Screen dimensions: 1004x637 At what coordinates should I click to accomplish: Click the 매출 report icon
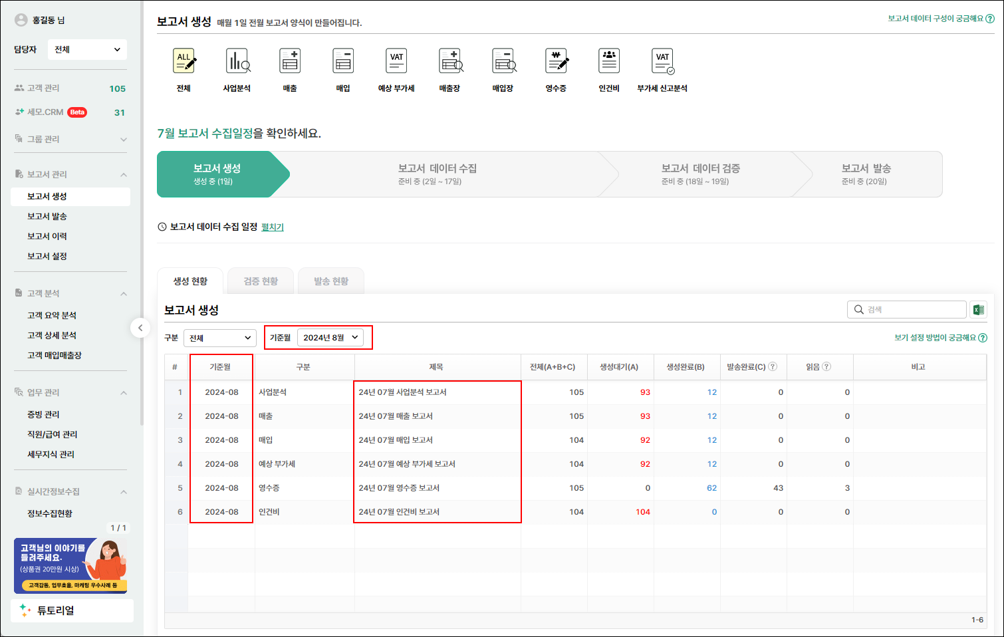click(x=290, y=62)
